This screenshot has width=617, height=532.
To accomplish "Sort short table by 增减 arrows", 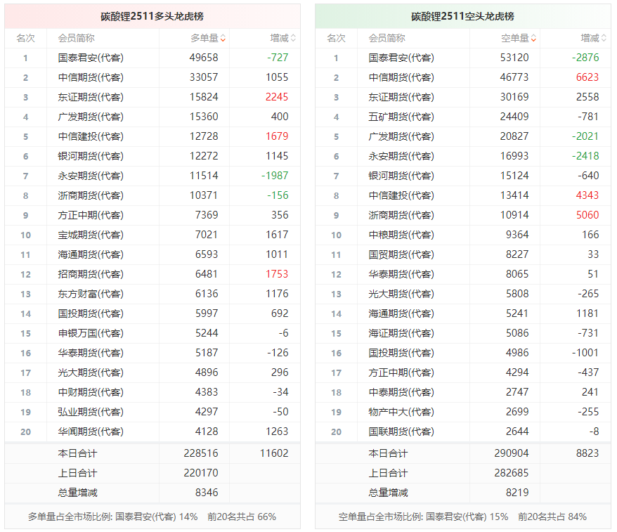I will [604, 38].
